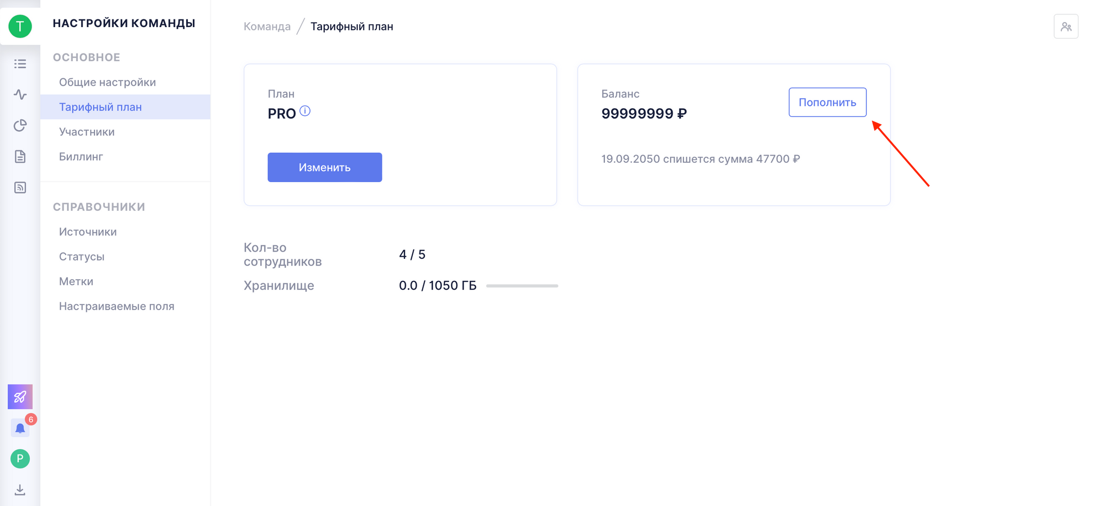Click the PRO plan info icon
Viewport: 1105px width, 506px height.
click(305, 111)
